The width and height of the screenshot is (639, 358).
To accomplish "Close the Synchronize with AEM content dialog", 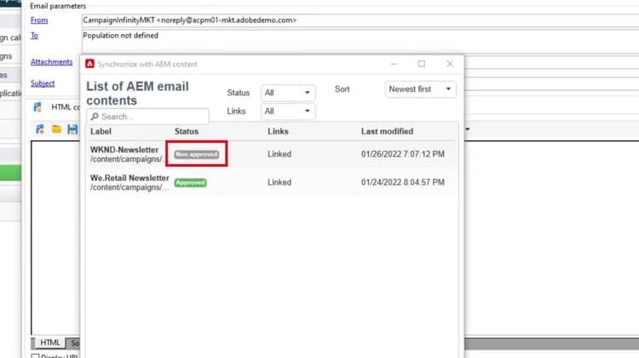I will pos(450,64).
